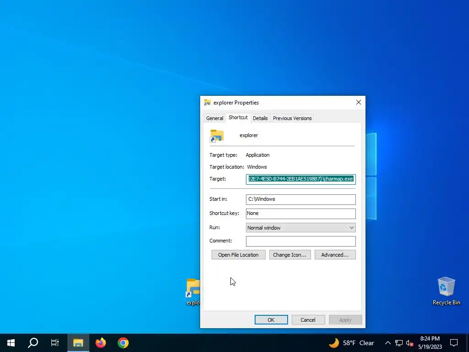Expand the Run Normal window dropdown

(300, 228)
